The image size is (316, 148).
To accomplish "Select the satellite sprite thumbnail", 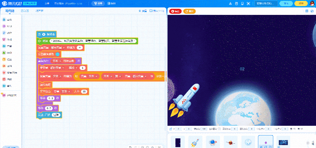I will [230, 142].
